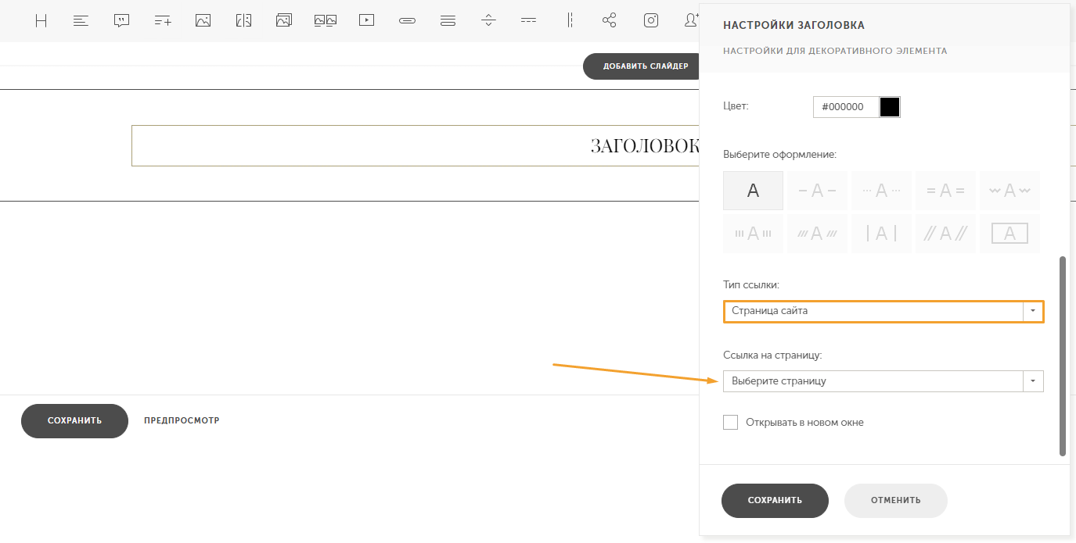This screenshot has height=543, width=1076.
Task: Insert a spacer block icon
Action: click(x=488, y=21)
